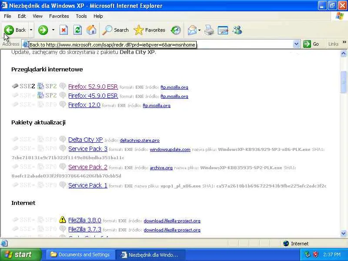Click the 'Pakiety aktualizacji' heading
Viewport: 348px width, 261px height.
38,123
